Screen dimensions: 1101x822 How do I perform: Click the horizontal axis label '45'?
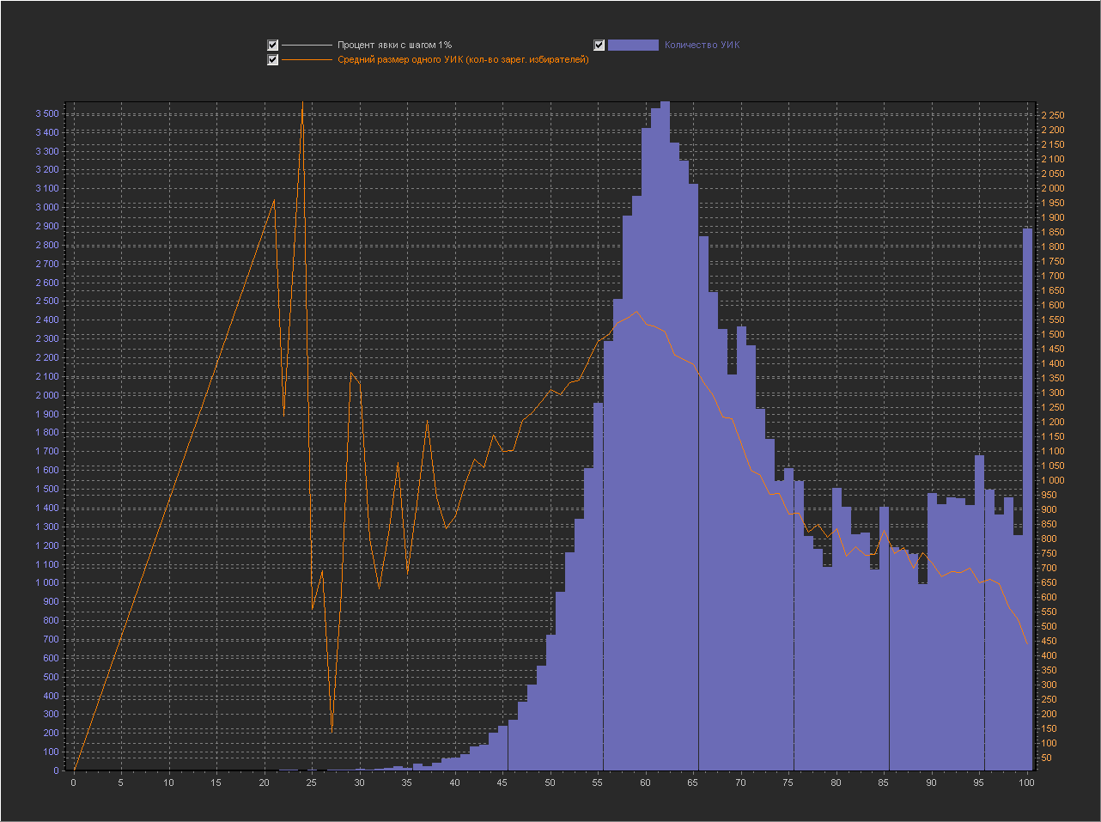point(502,782)
